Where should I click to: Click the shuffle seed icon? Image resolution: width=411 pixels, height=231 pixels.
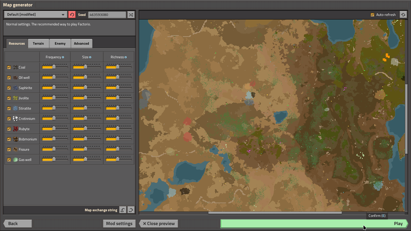pos(131,15)
